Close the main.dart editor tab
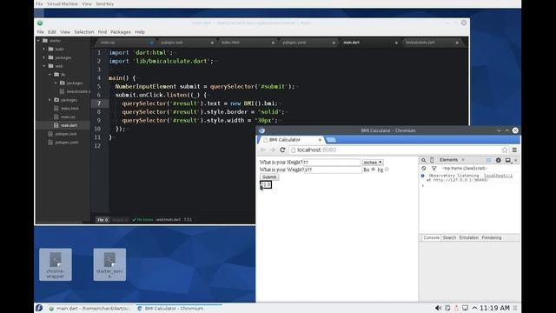 tap(396, 43)
